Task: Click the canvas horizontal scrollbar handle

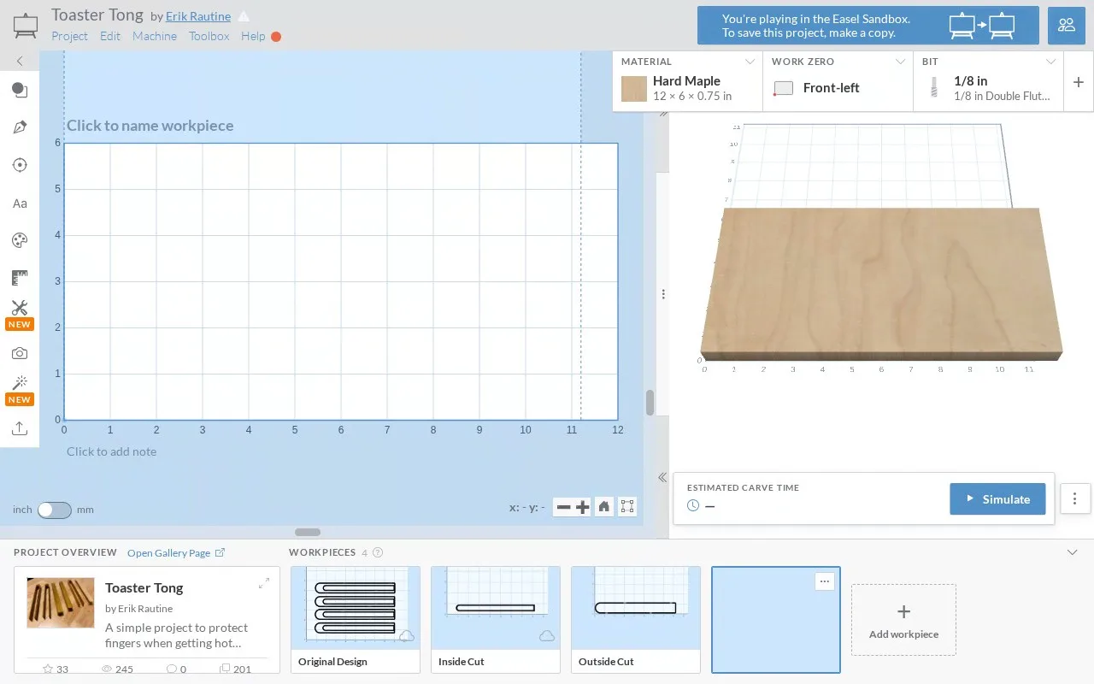Action: click(308, 532)
